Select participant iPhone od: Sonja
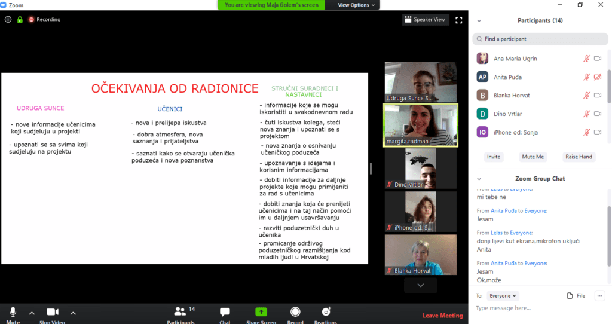 [x=540, y=132]
